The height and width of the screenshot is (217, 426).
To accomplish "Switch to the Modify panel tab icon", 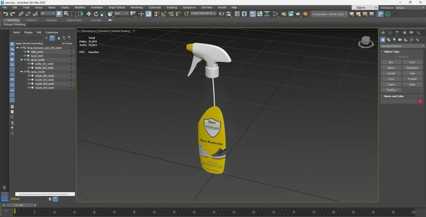I will point(390,33).
